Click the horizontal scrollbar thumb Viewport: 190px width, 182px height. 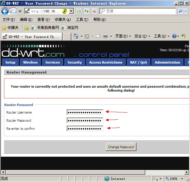coord(75,172)
